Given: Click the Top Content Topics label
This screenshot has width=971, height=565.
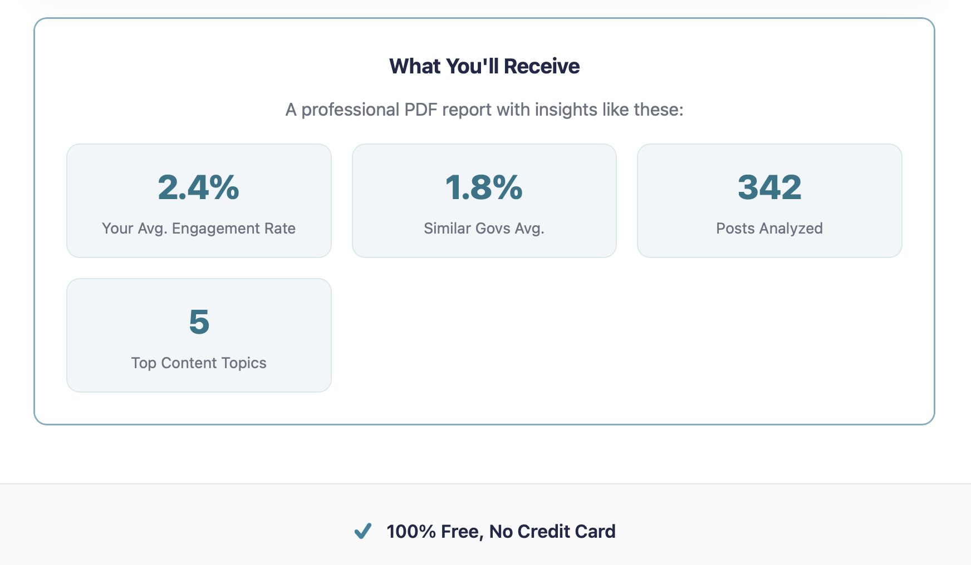Looking at the screenshot, I should coord(199,363).
